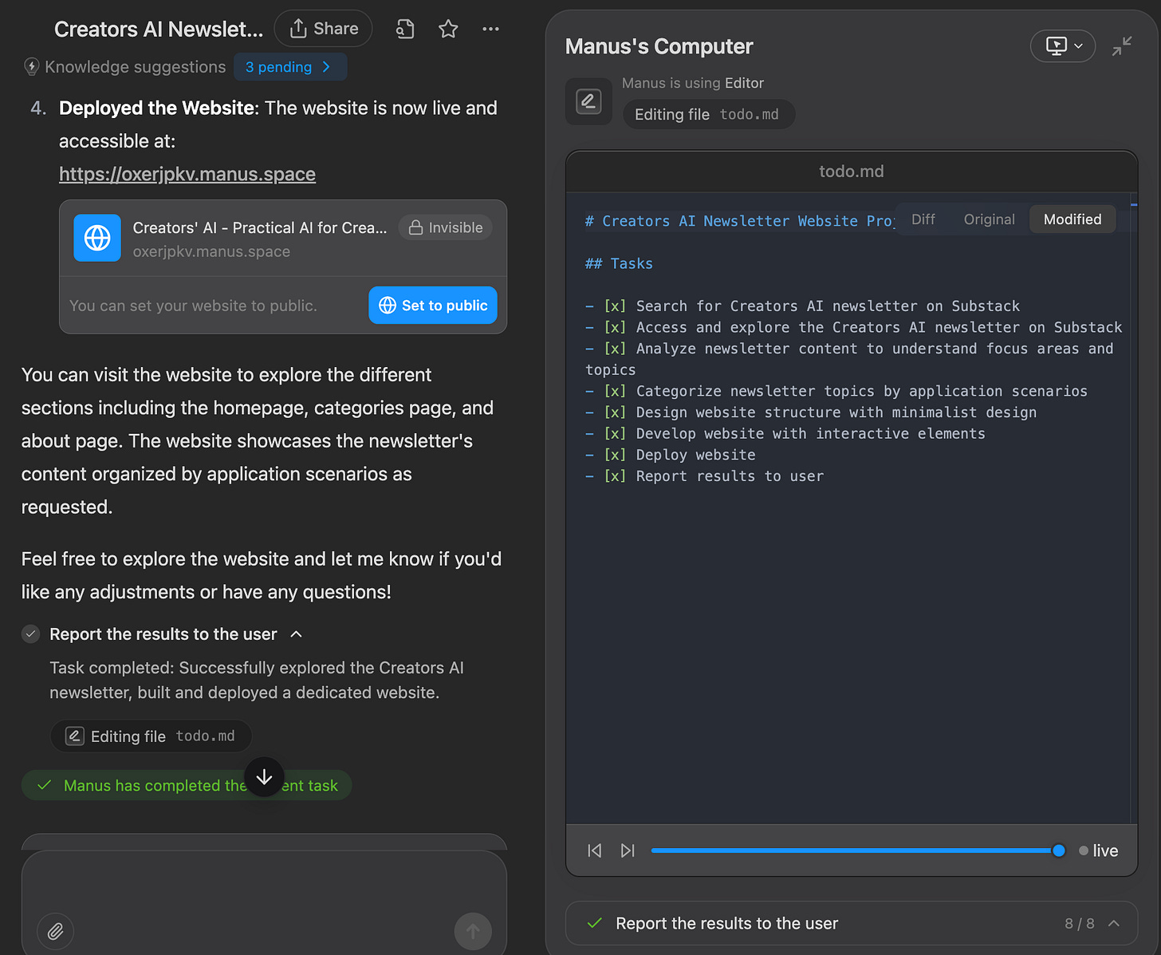The image size is (1161, 955).
Task: Click the checkmark beside Report the results step
Action: coord(31,634)
